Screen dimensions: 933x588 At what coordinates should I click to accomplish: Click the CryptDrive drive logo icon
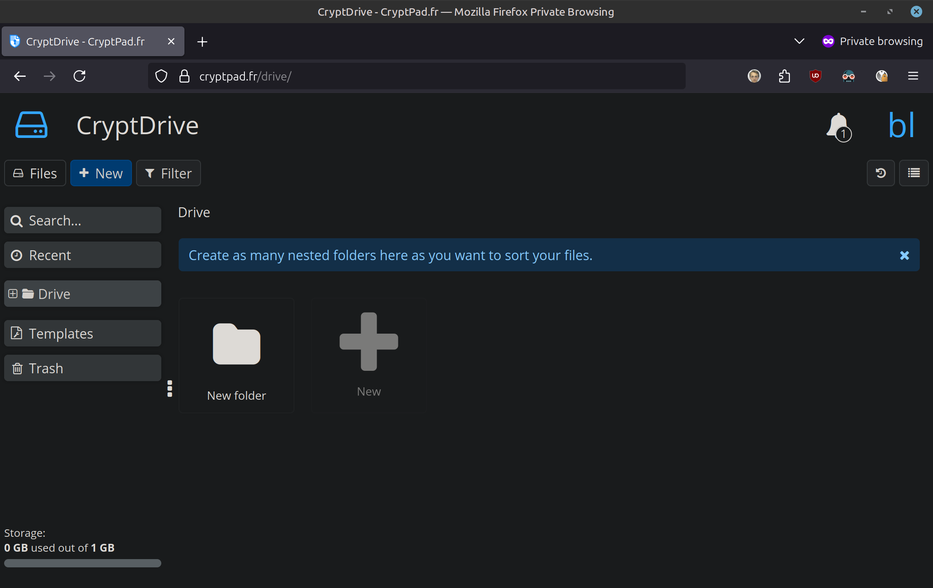tap(31, 125)
